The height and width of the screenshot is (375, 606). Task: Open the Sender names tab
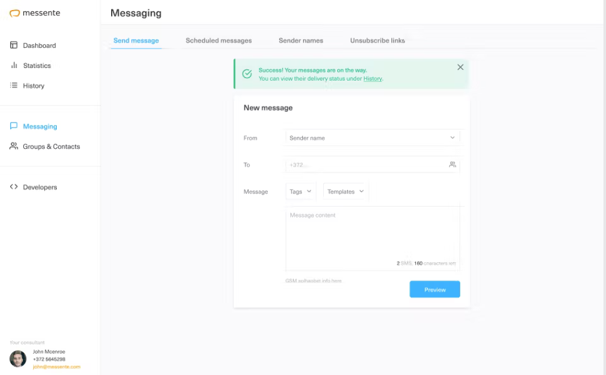pos(300,40)
